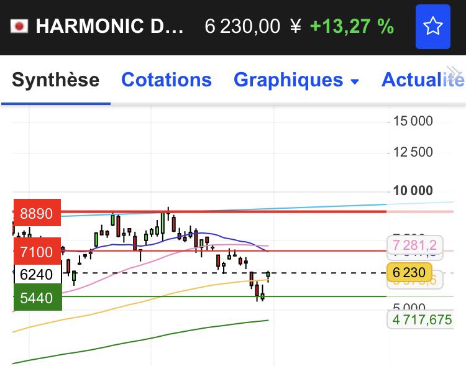The height and width of the screenshot is (366, 466).
Task: Go to the Actualité tab
Action: tap(423, 80)
